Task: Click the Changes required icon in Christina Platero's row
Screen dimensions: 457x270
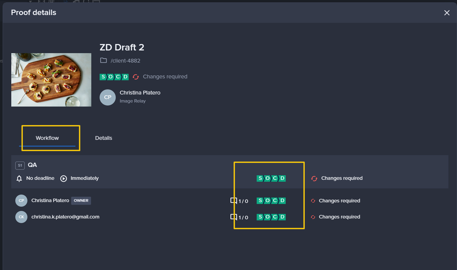Action: [x=313, y=201]
